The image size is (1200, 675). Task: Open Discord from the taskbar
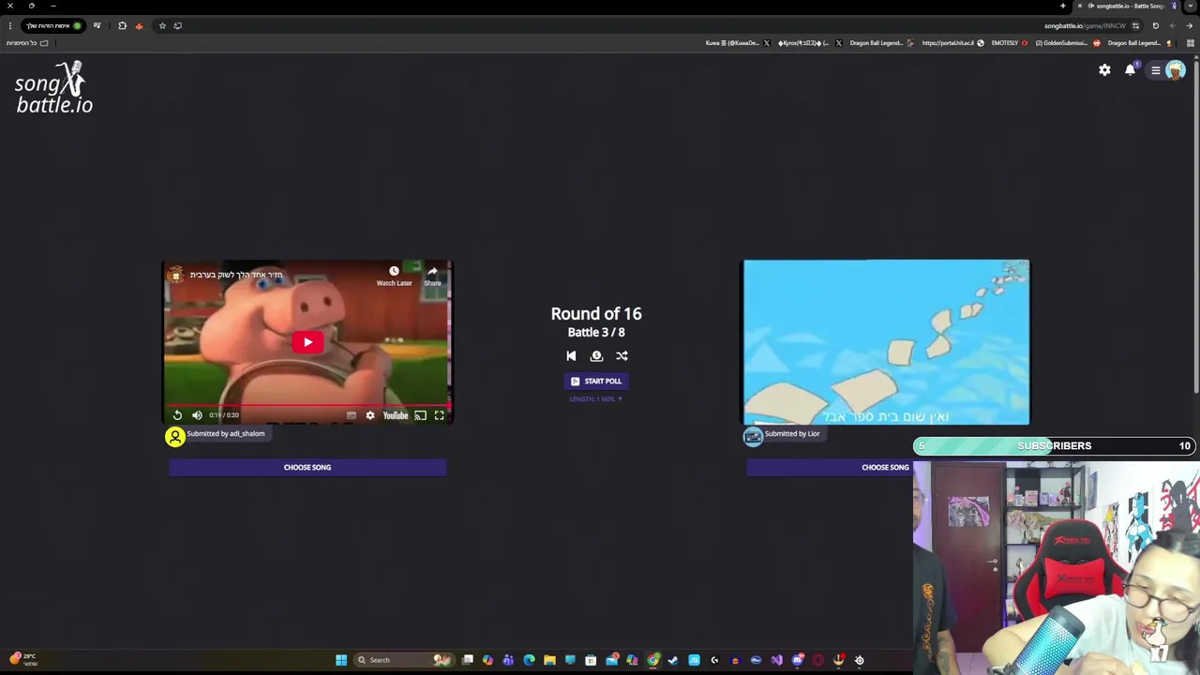click(798, 660)
